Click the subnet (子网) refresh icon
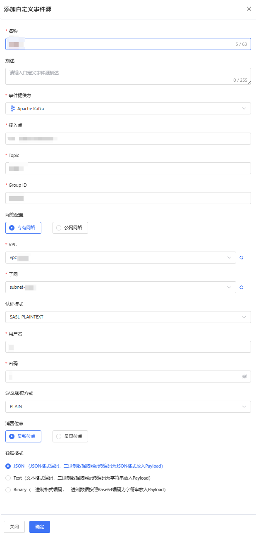The width and height of the screenshot is (256, 537). [241, 287]
